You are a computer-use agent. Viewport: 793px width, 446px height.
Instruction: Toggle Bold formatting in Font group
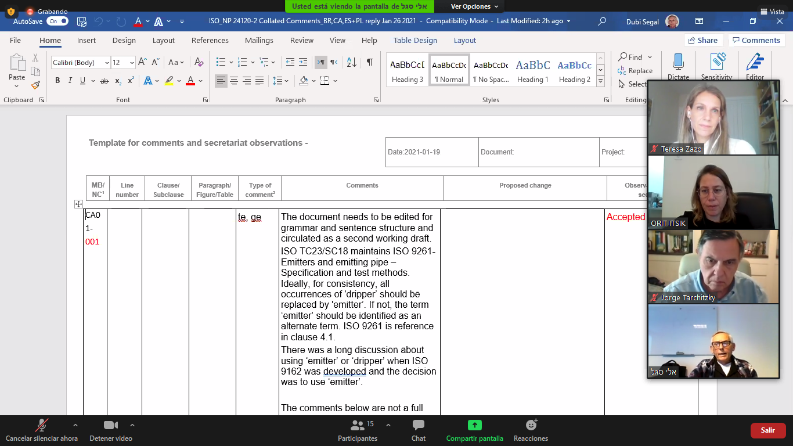point(57,81)
